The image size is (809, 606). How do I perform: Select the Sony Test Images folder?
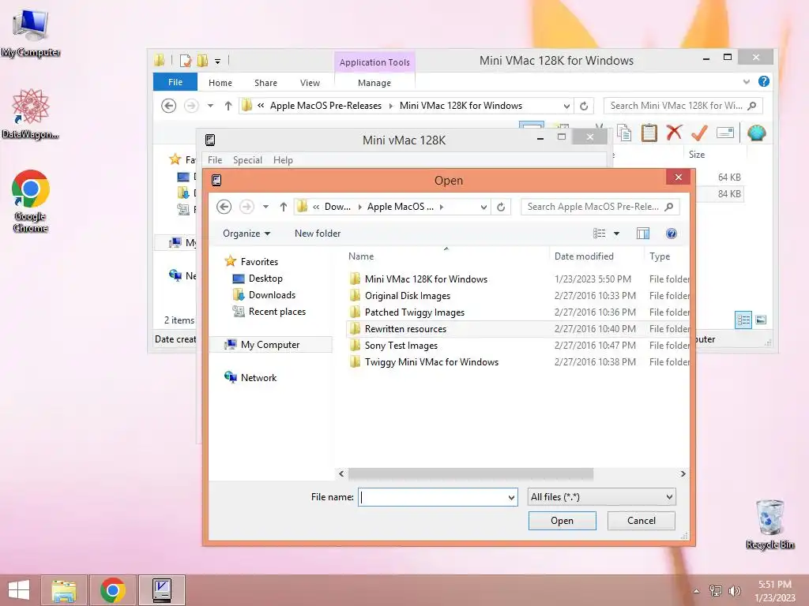click(x=517, y=346)
